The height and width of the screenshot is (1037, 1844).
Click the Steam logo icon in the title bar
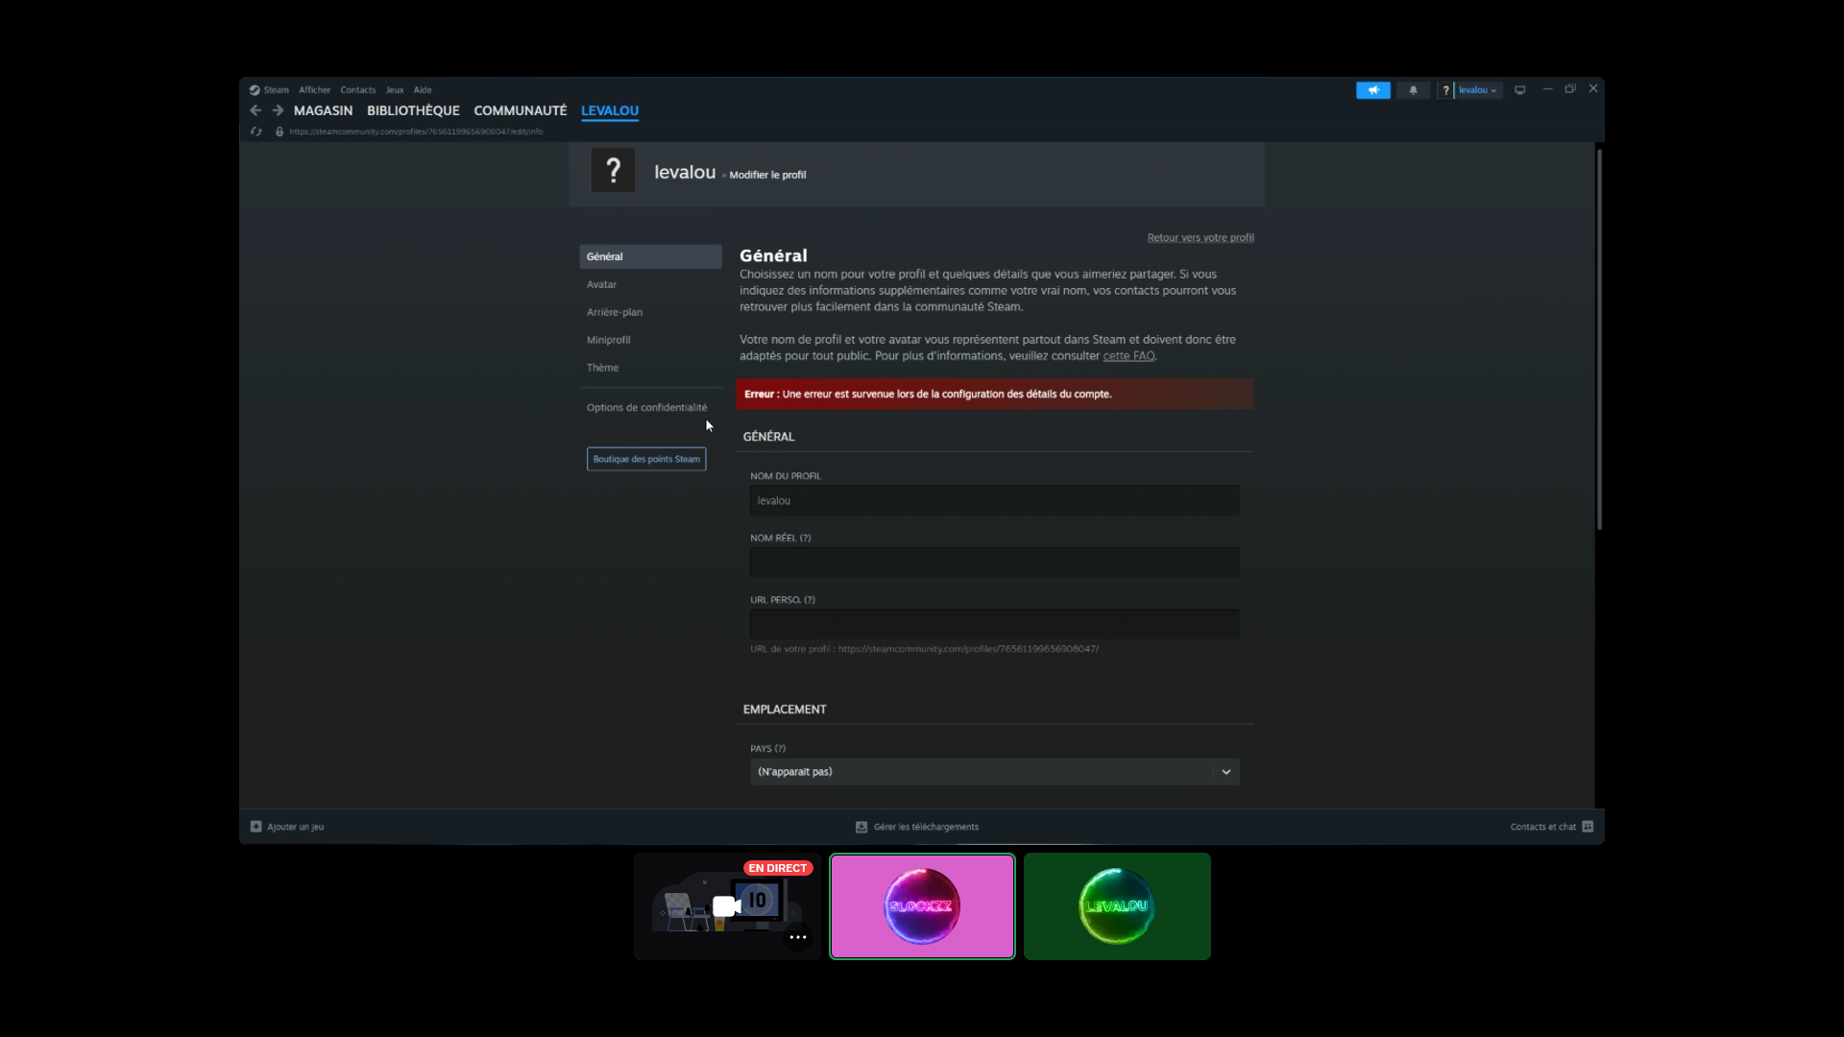pyautogui.click(x=255, y=90)
